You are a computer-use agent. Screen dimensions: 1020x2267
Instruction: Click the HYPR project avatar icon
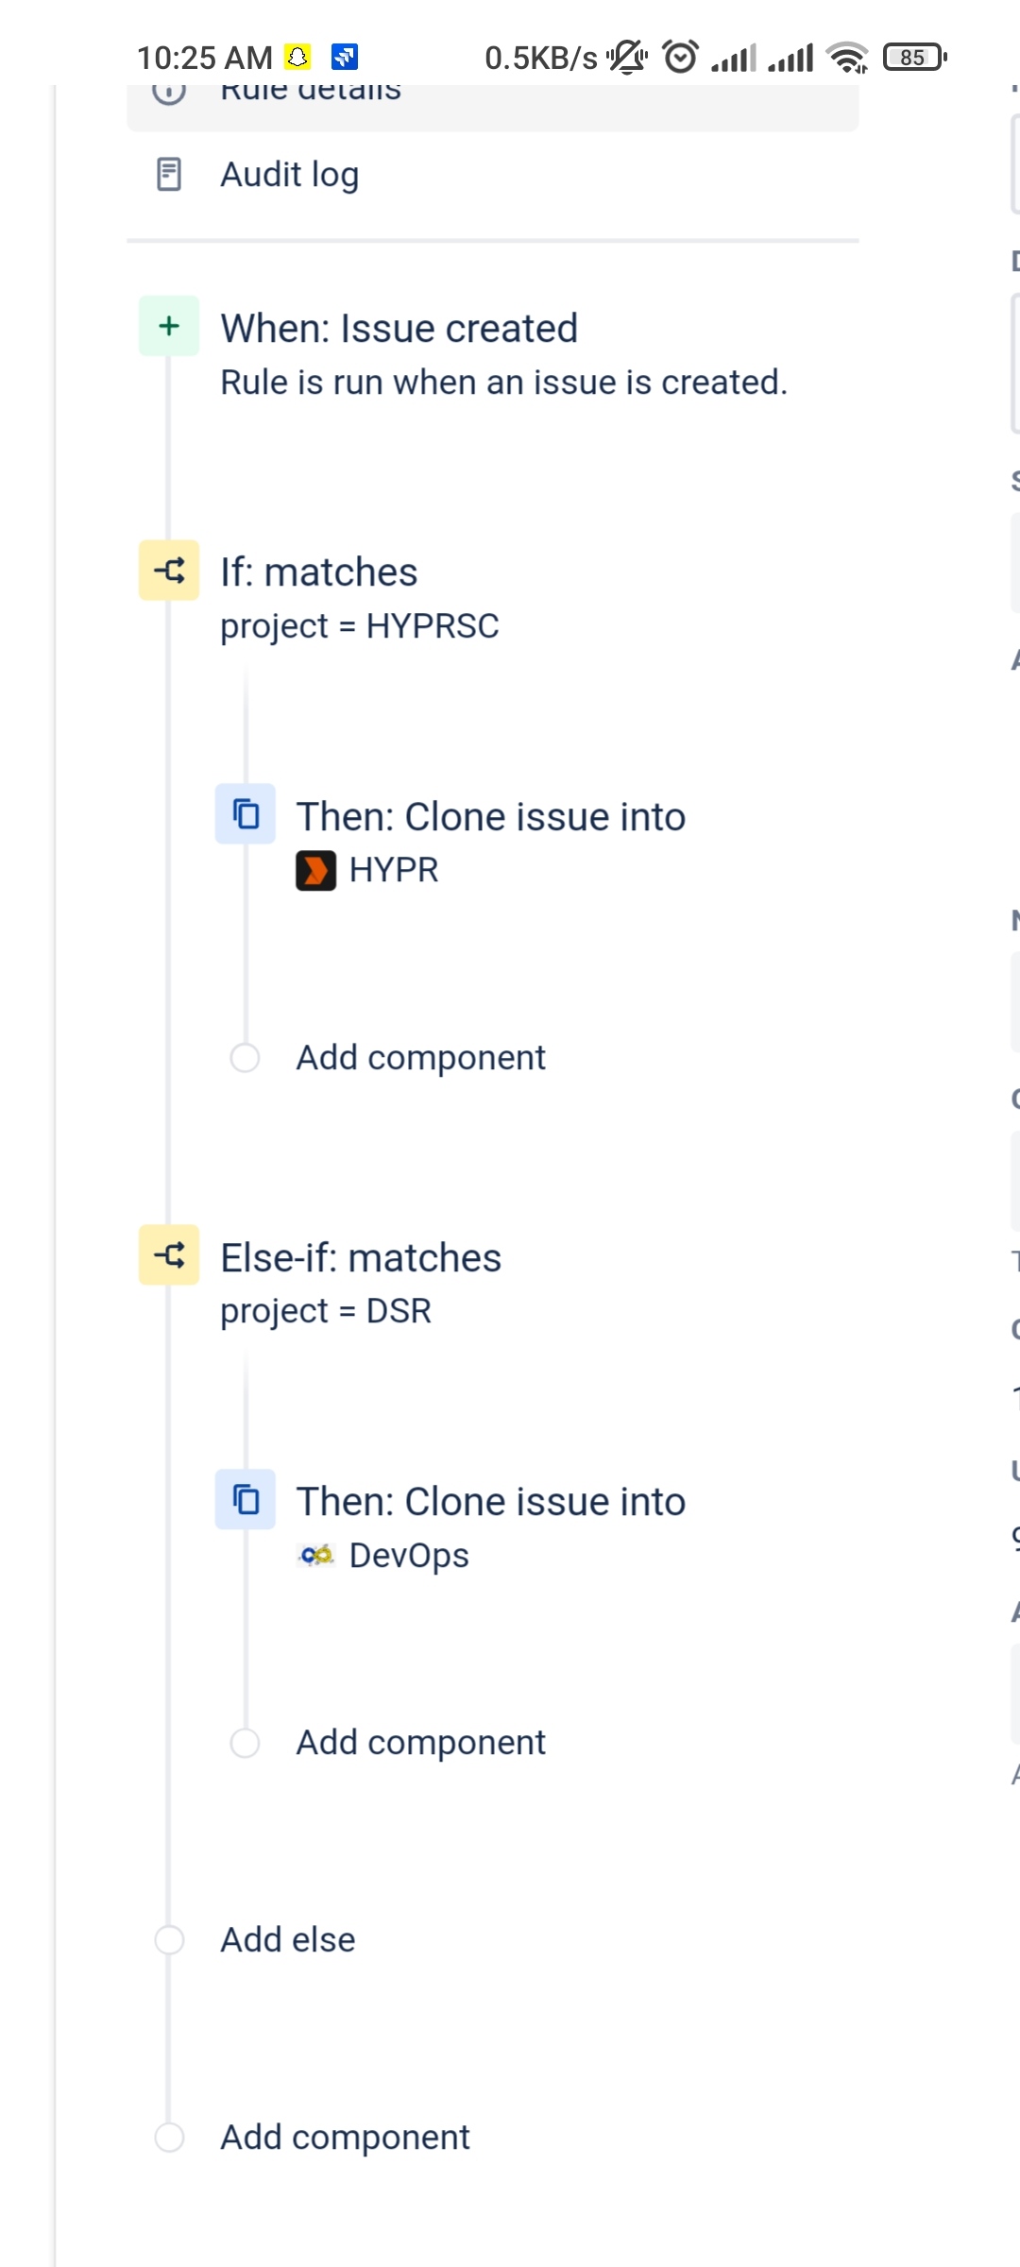point(315,870)
